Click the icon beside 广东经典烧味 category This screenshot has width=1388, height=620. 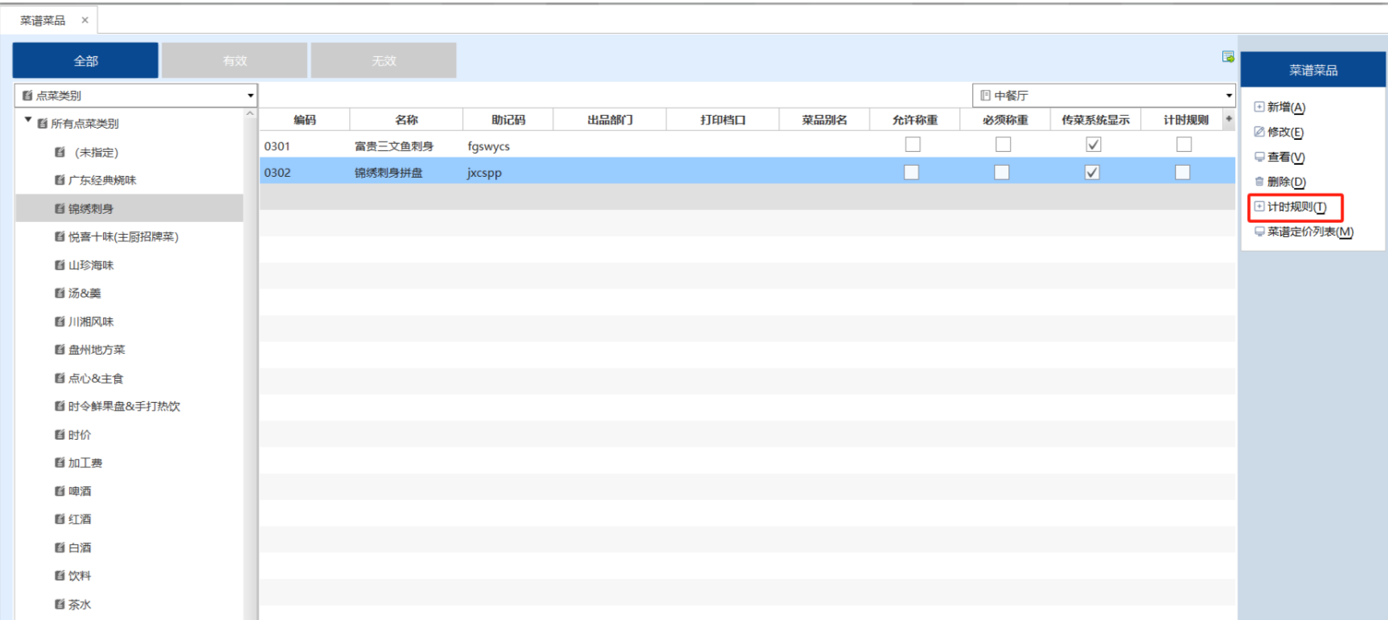[x=60, y=180]
